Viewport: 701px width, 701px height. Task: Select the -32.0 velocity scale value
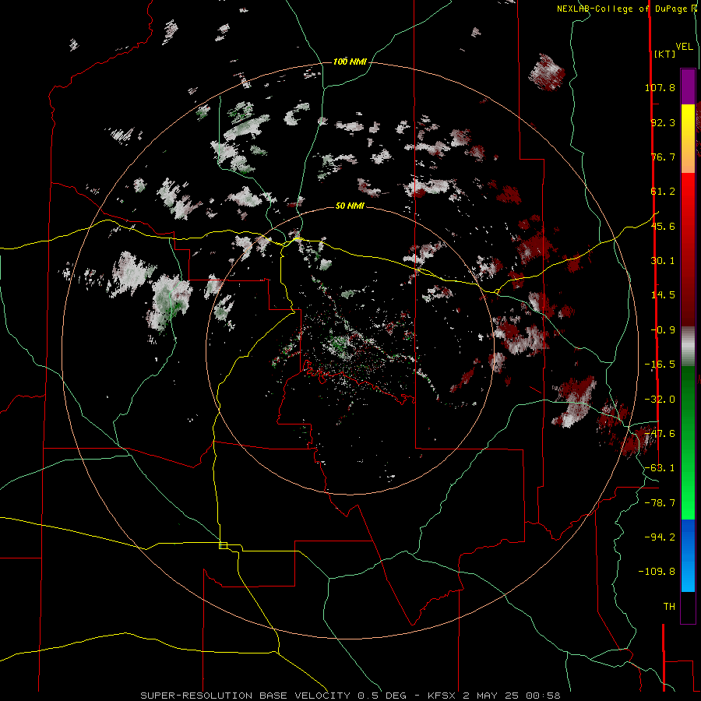click(660, 400)
